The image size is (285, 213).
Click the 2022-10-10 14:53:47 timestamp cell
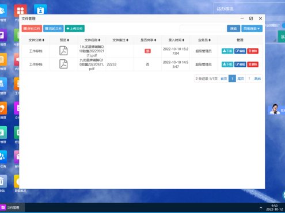pos(176,64)
